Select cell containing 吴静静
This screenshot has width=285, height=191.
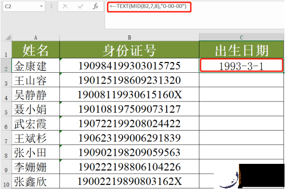click(x=36, y=94)
